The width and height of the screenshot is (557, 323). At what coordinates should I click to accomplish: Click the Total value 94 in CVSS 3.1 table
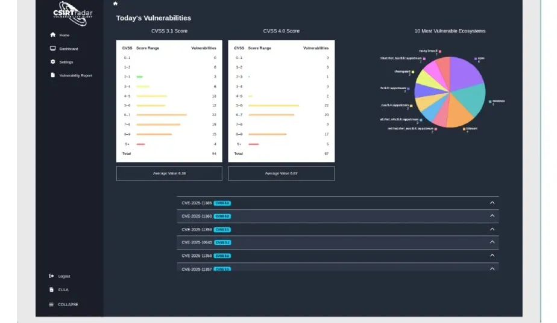(214, 153)
